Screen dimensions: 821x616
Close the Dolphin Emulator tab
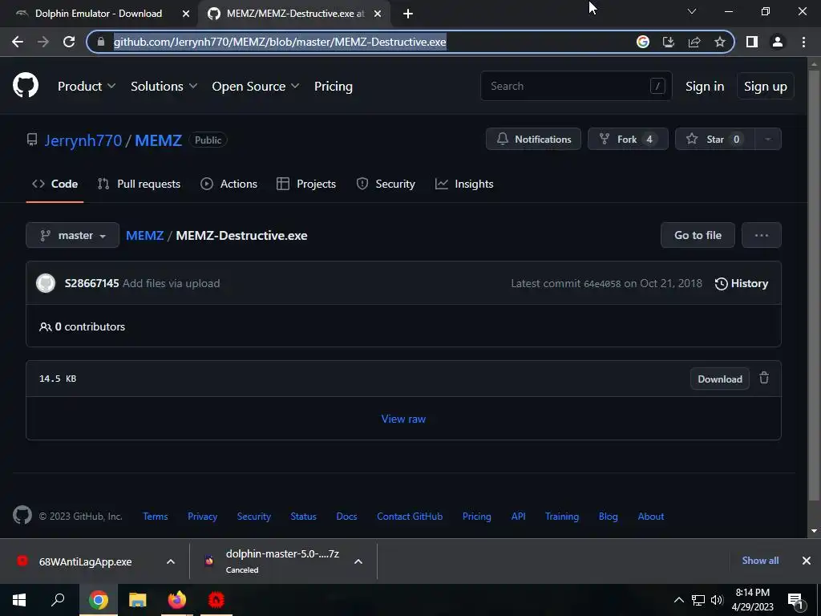point(186,14)
